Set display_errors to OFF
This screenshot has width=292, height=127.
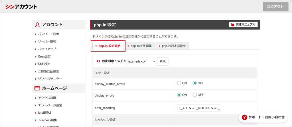194,95
